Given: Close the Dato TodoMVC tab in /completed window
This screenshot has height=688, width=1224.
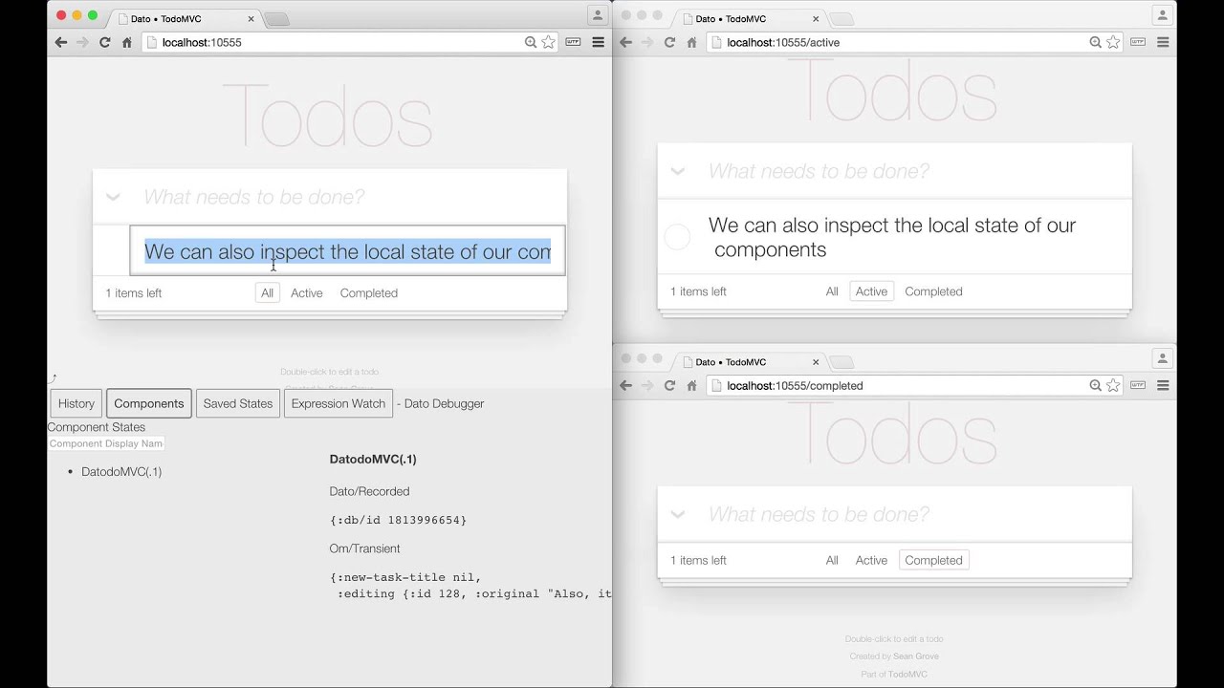Looking at the screenshot, I should click(x=816, y=362).
